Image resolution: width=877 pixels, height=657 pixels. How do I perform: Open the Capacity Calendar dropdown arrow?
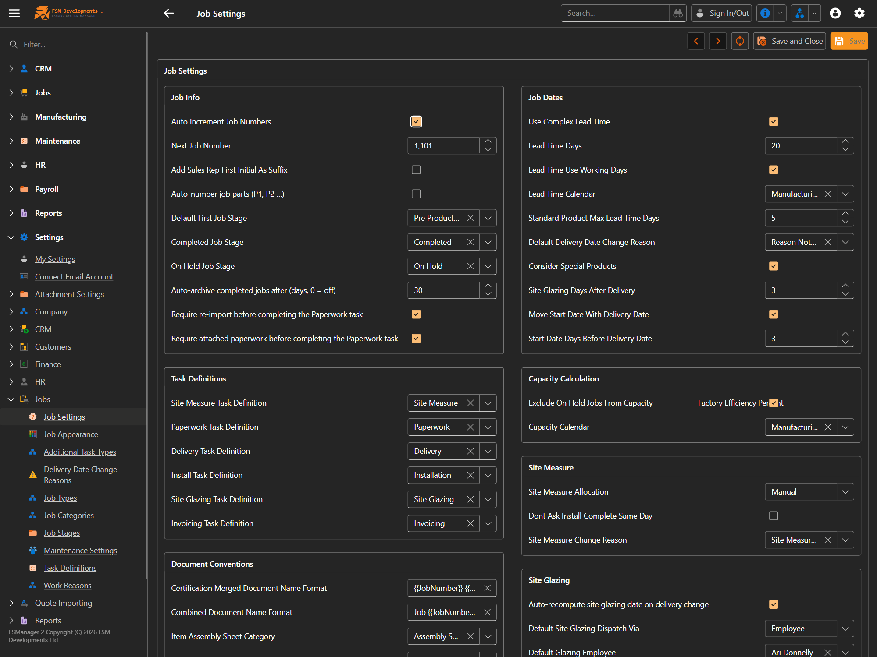pyautogui.click(x=845, y=427)
